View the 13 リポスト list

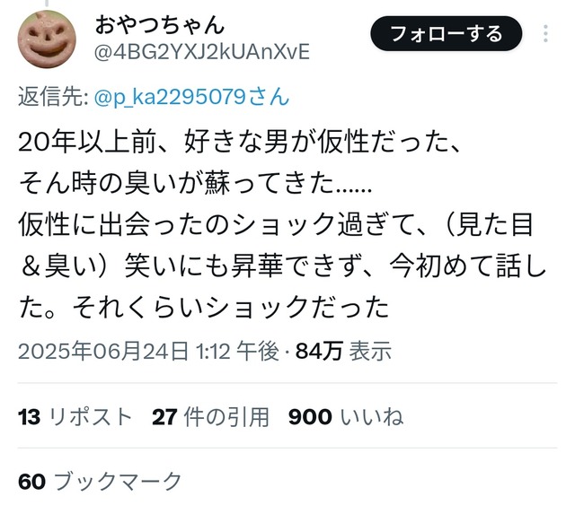[75, 417]
